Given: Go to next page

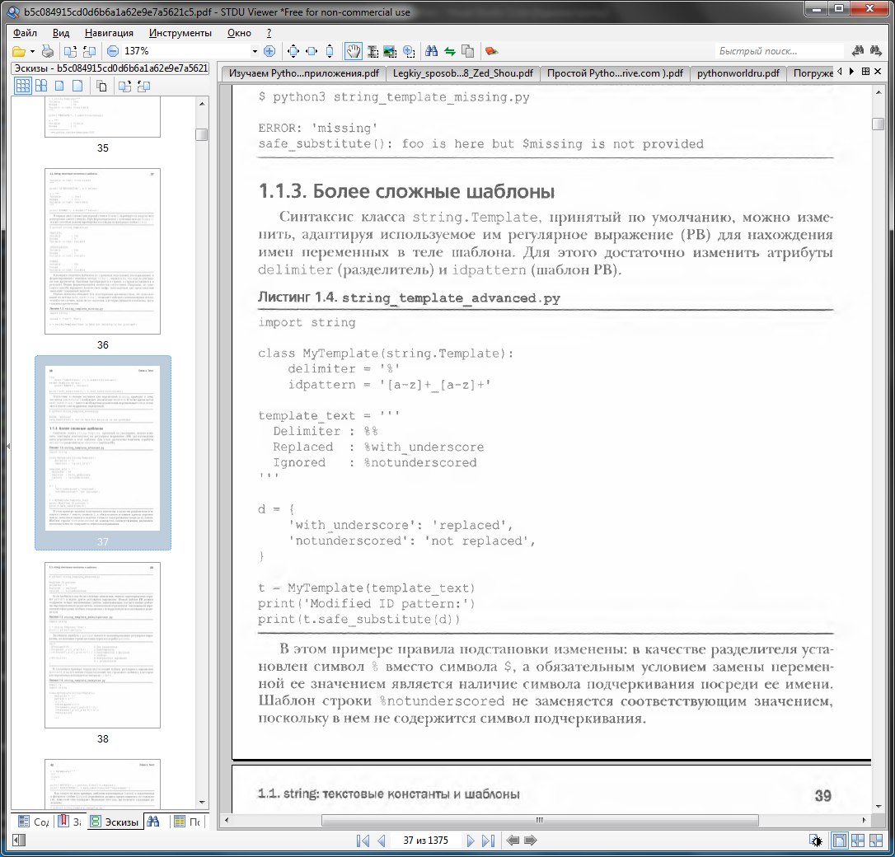Looking at the screenshot, I should (471, 841).
